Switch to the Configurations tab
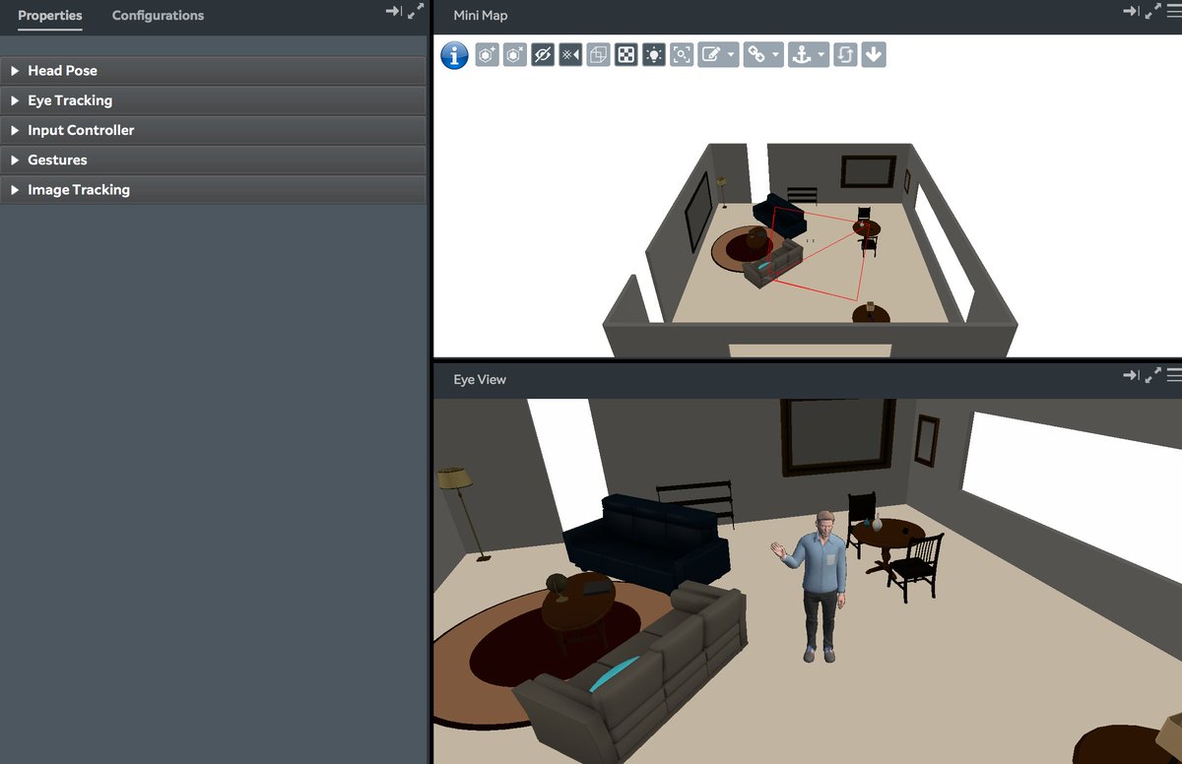 (158, 16)
